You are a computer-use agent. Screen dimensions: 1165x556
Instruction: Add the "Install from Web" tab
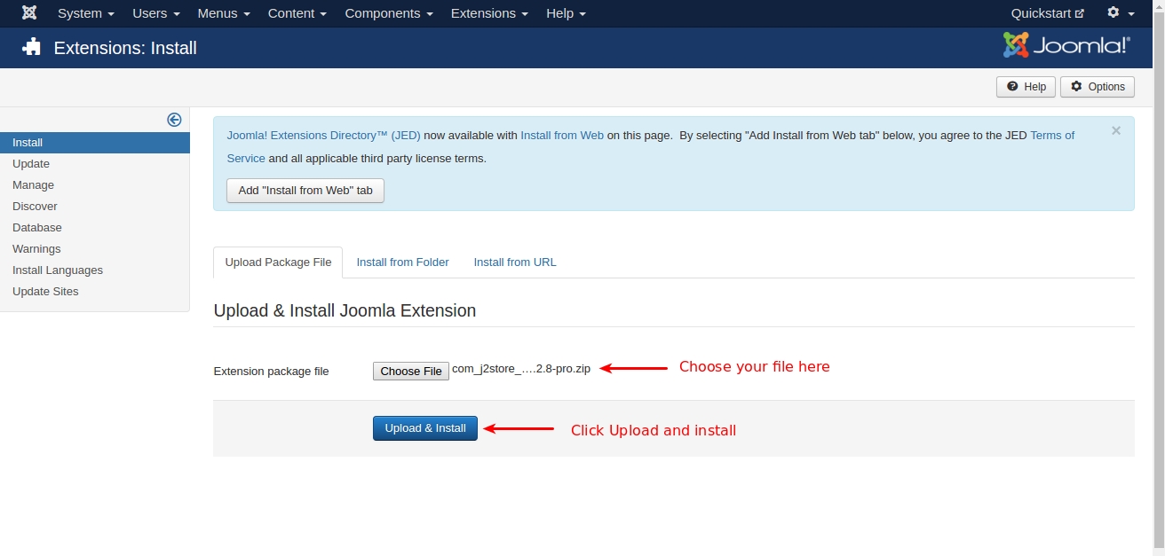tap(305, 191)
